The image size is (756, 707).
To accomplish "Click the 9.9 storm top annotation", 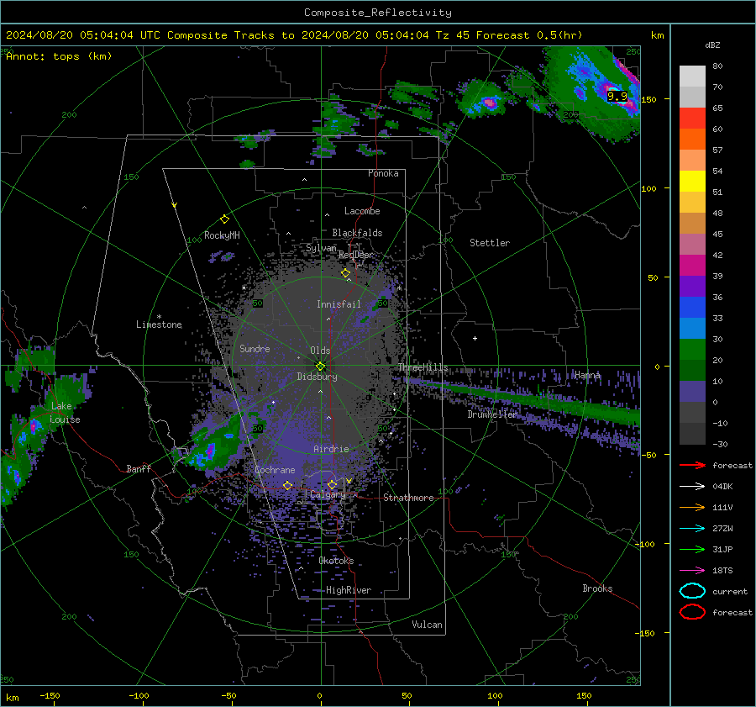I will click(617, 96).
